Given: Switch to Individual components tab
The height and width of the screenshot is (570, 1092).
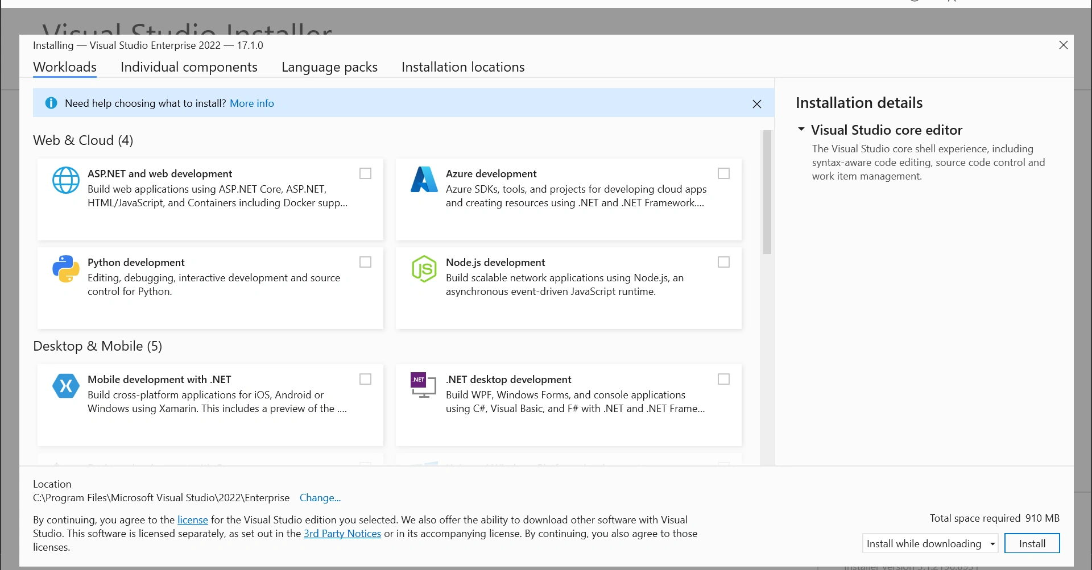Looking at the screenshot, I should point(189,67).
